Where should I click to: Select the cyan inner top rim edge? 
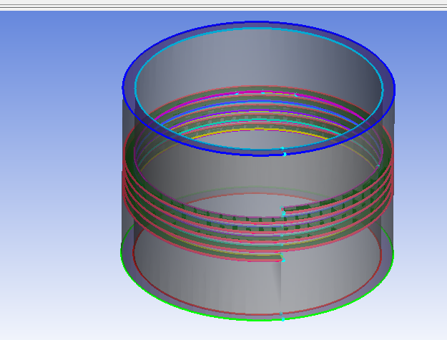pyautogui.click(x=259, y=32)
